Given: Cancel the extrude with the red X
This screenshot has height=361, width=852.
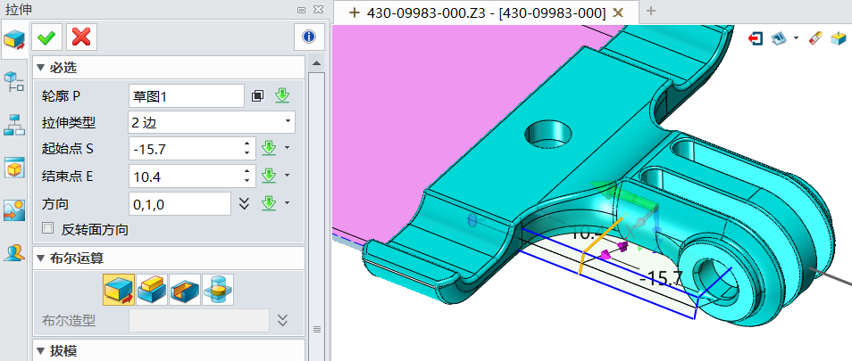Looking at the screenshot, I should (x=81, y=37).
